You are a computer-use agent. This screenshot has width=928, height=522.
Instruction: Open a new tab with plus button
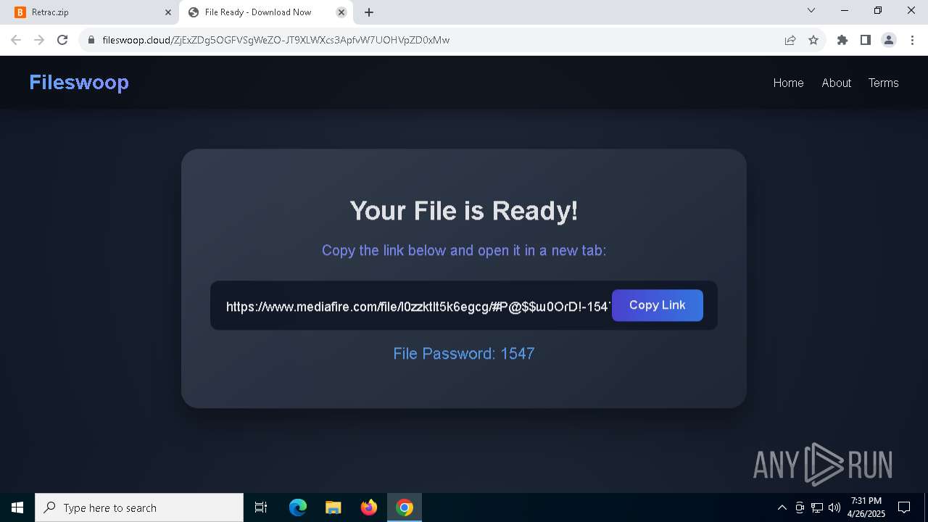369,12
